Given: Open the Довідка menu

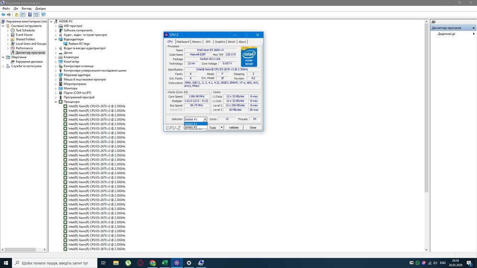Looking at the screenshot, I should pos(40,9).
